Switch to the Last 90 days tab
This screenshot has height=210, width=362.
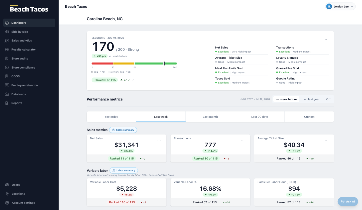click(260, 117)
